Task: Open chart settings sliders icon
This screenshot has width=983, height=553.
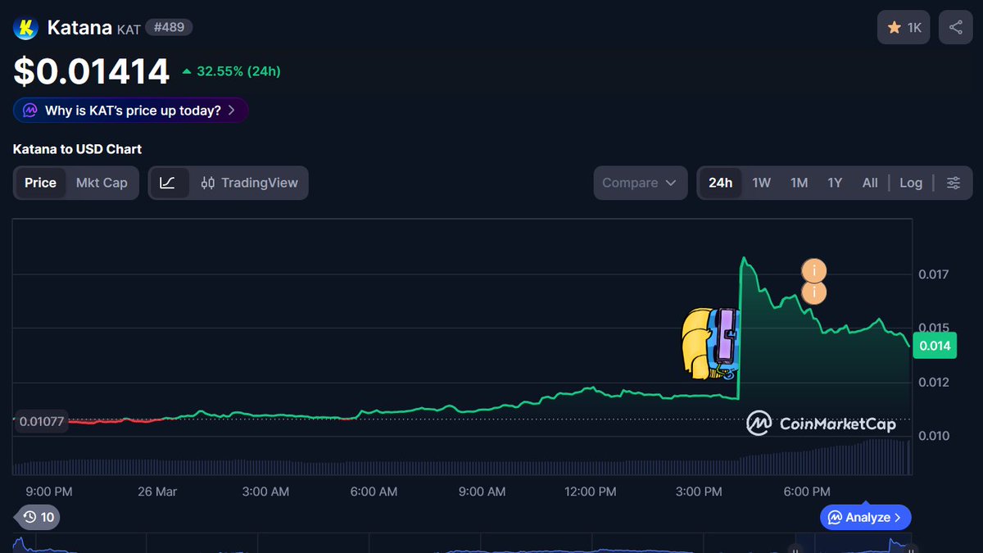Action: [x=954, y=183]
